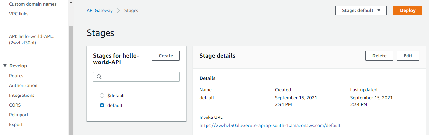
Task: Go to API Gateway breadcrumb link
Action: pos(99,10)
